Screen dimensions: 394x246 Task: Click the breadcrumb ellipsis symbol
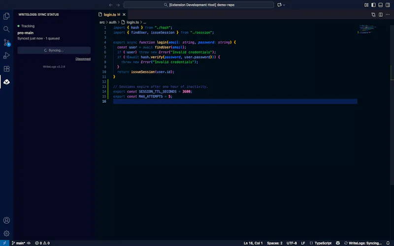[x=145, y=22]
